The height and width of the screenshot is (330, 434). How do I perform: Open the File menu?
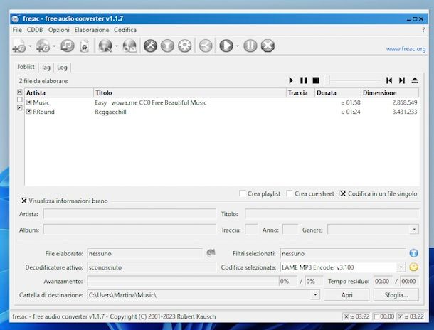point(17,30)
